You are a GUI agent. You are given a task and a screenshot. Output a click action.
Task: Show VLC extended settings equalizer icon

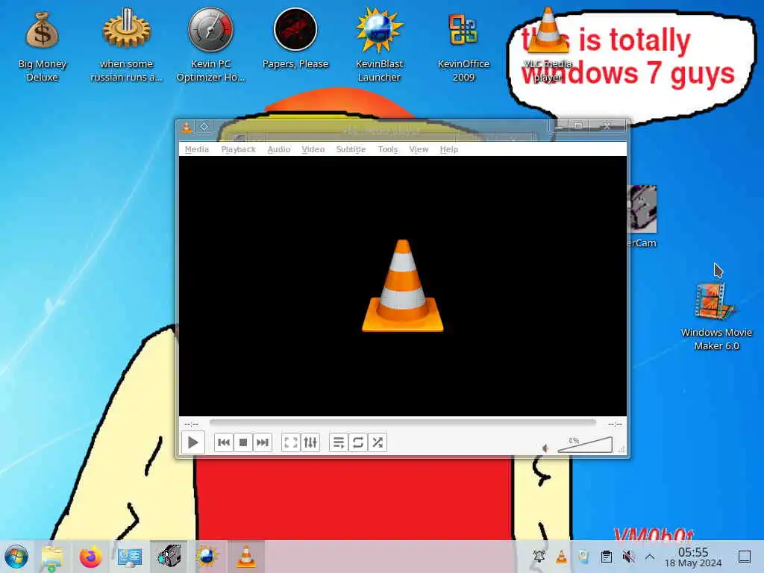pos(310,442)
